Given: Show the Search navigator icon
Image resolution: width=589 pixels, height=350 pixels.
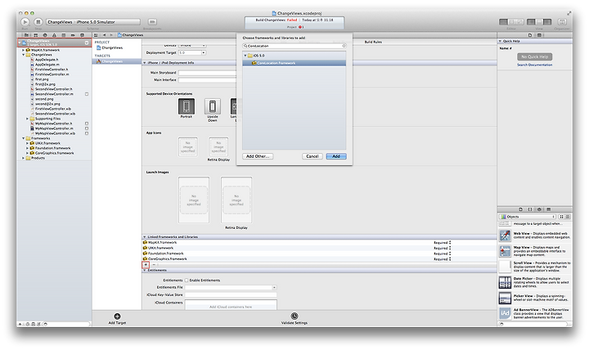Looking at the screenshot, I should (x=45, y=35).
